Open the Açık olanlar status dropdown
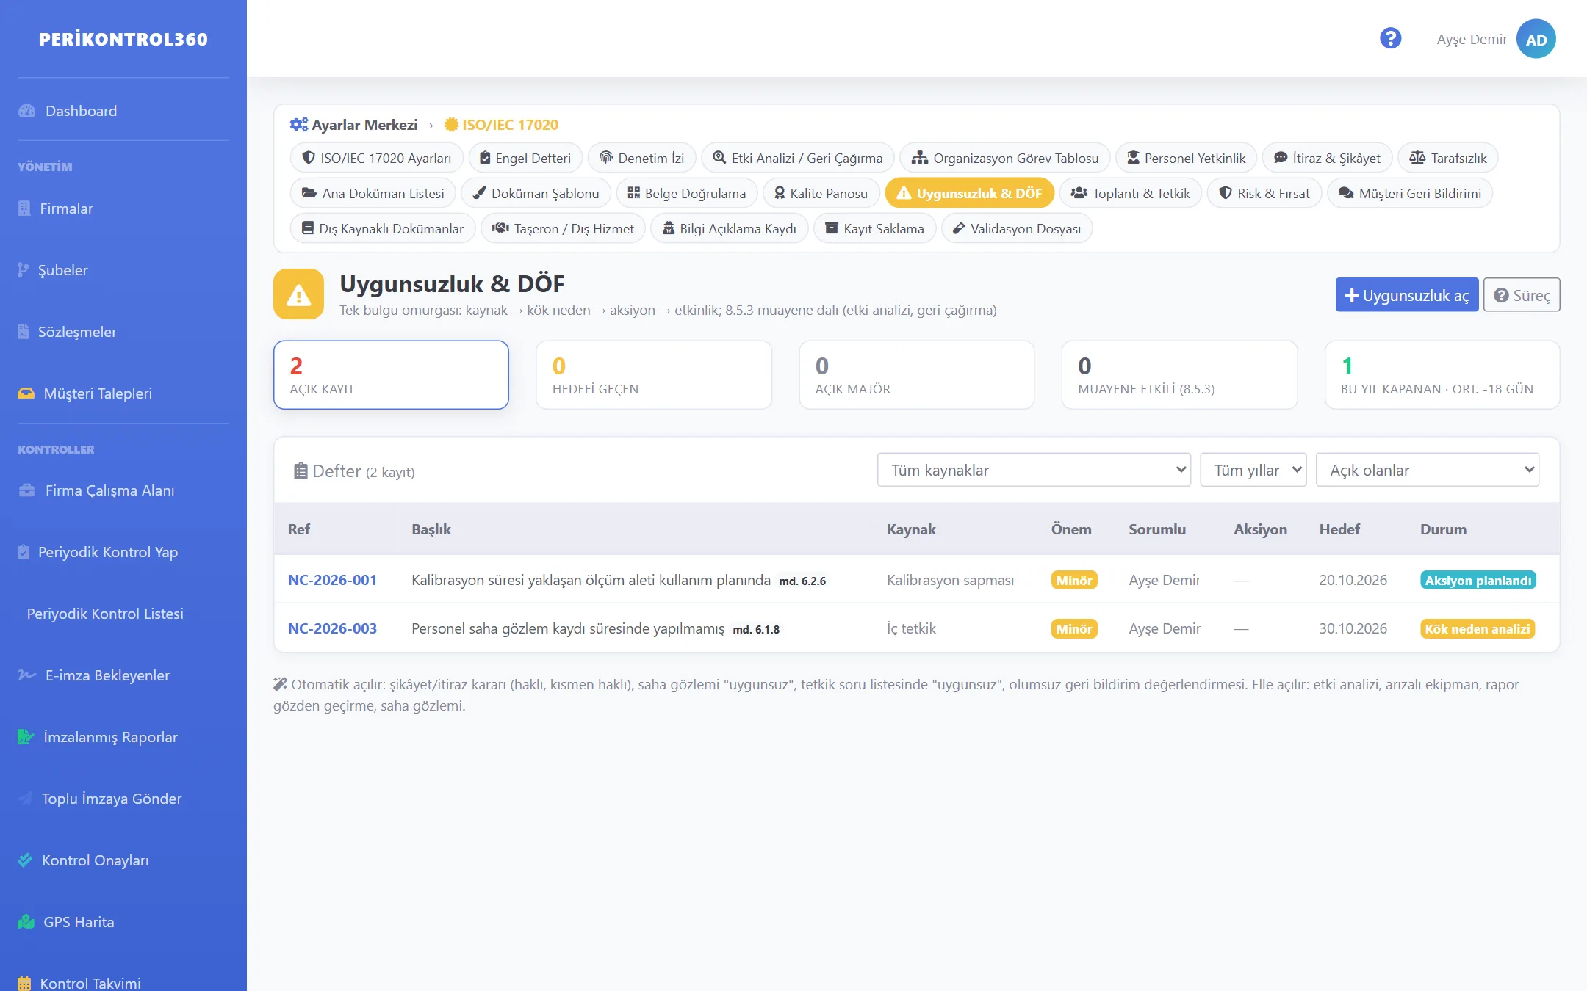Image resolution: width=1587 pixels, height=991 pixels. pyautogui.click(x=1428, y=470)
